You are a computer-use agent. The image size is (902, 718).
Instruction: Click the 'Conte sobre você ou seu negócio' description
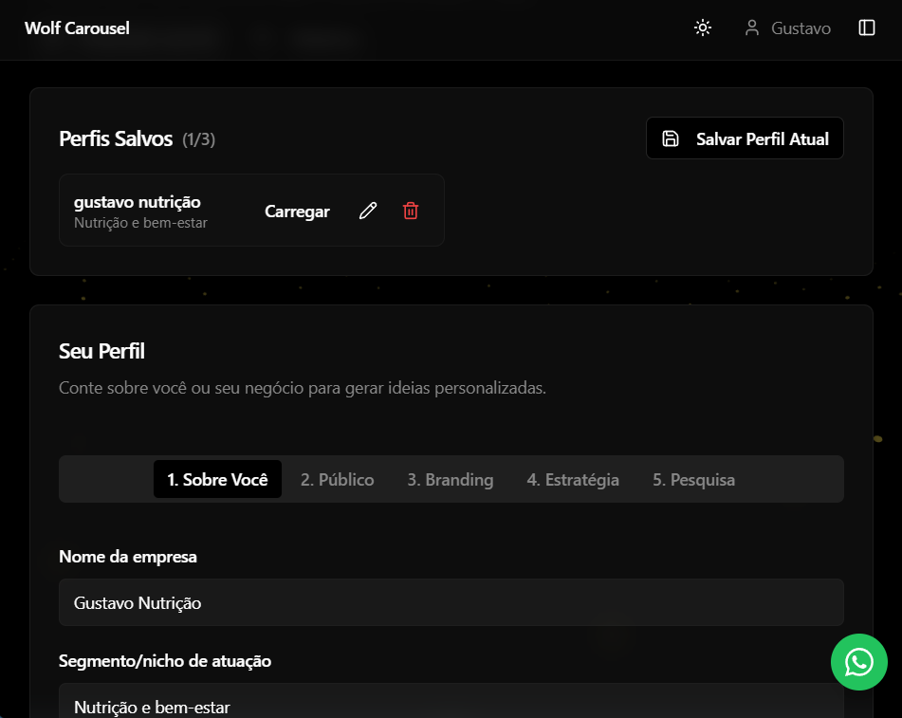(x=303, y=388)
